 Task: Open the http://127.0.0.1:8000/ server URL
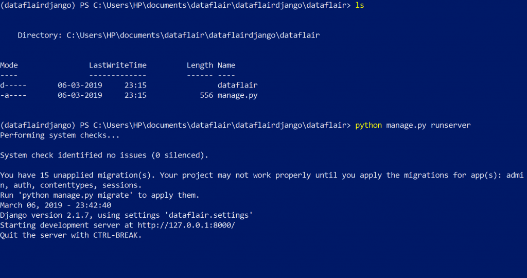coord(186,225)
